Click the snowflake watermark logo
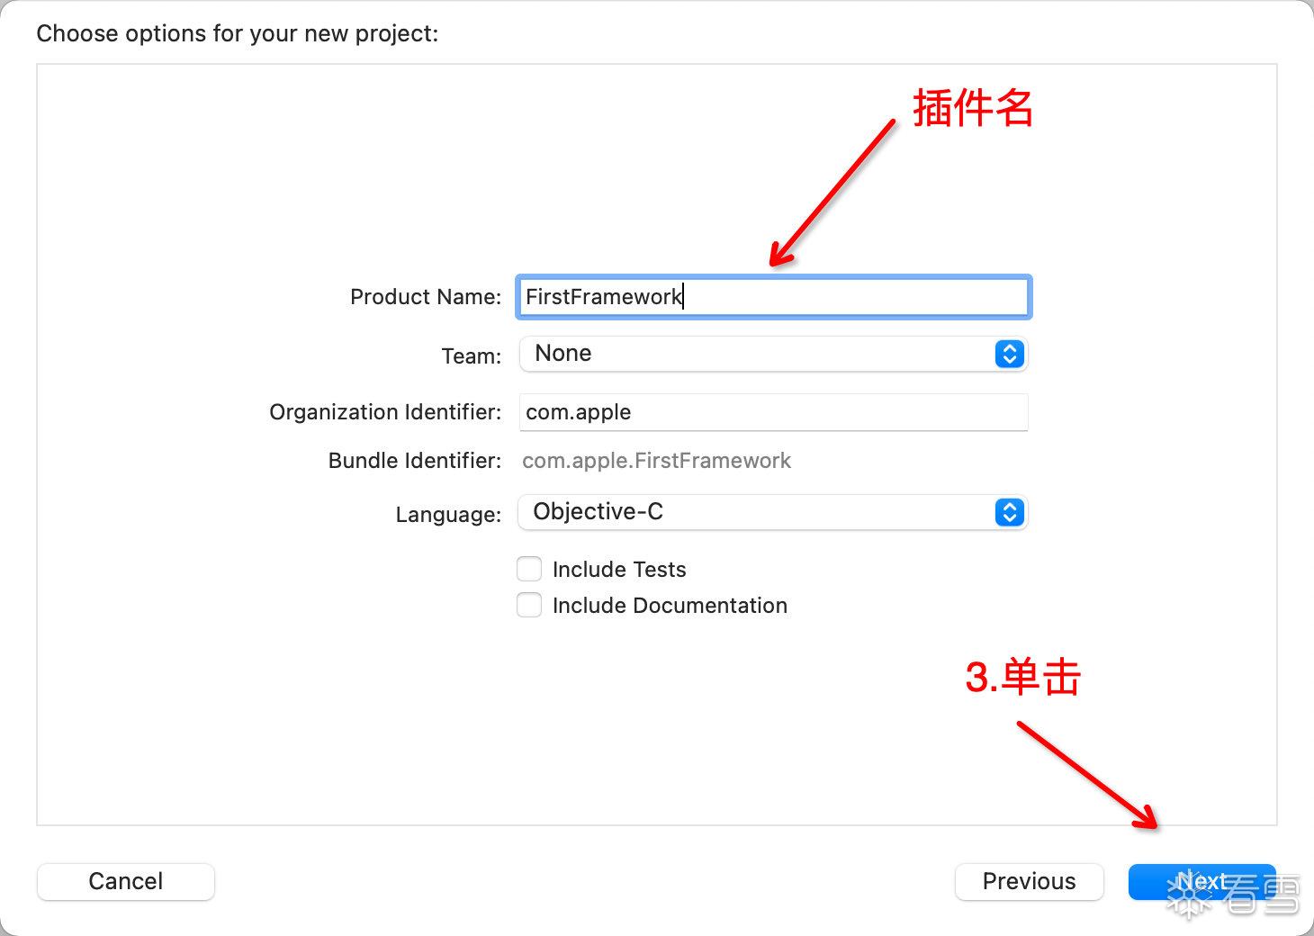The height and width of the screenshot is (936, 1314). (1191, 894)
